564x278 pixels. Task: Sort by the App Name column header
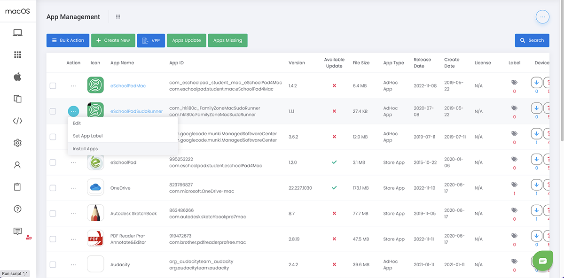pyautogui.click(x=122, y=63)
